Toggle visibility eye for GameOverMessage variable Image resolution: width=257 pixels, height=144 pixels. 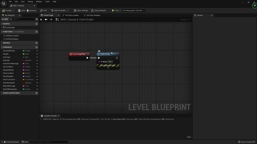tap(37, 64)
